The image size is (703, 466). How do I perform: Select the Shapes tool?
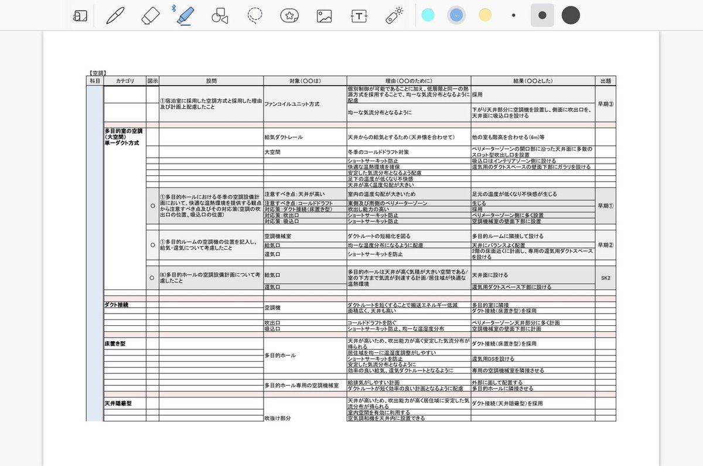tap(220, 16)
